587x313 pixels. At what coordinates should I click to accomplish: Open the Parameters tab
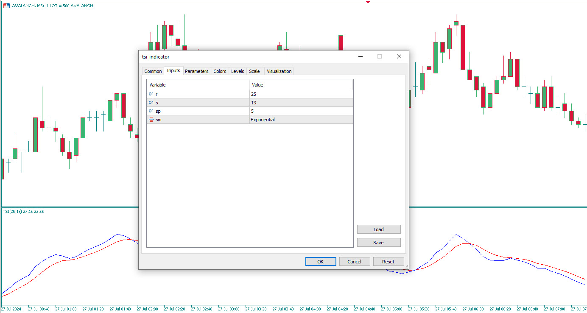click(x=196, y=71)
